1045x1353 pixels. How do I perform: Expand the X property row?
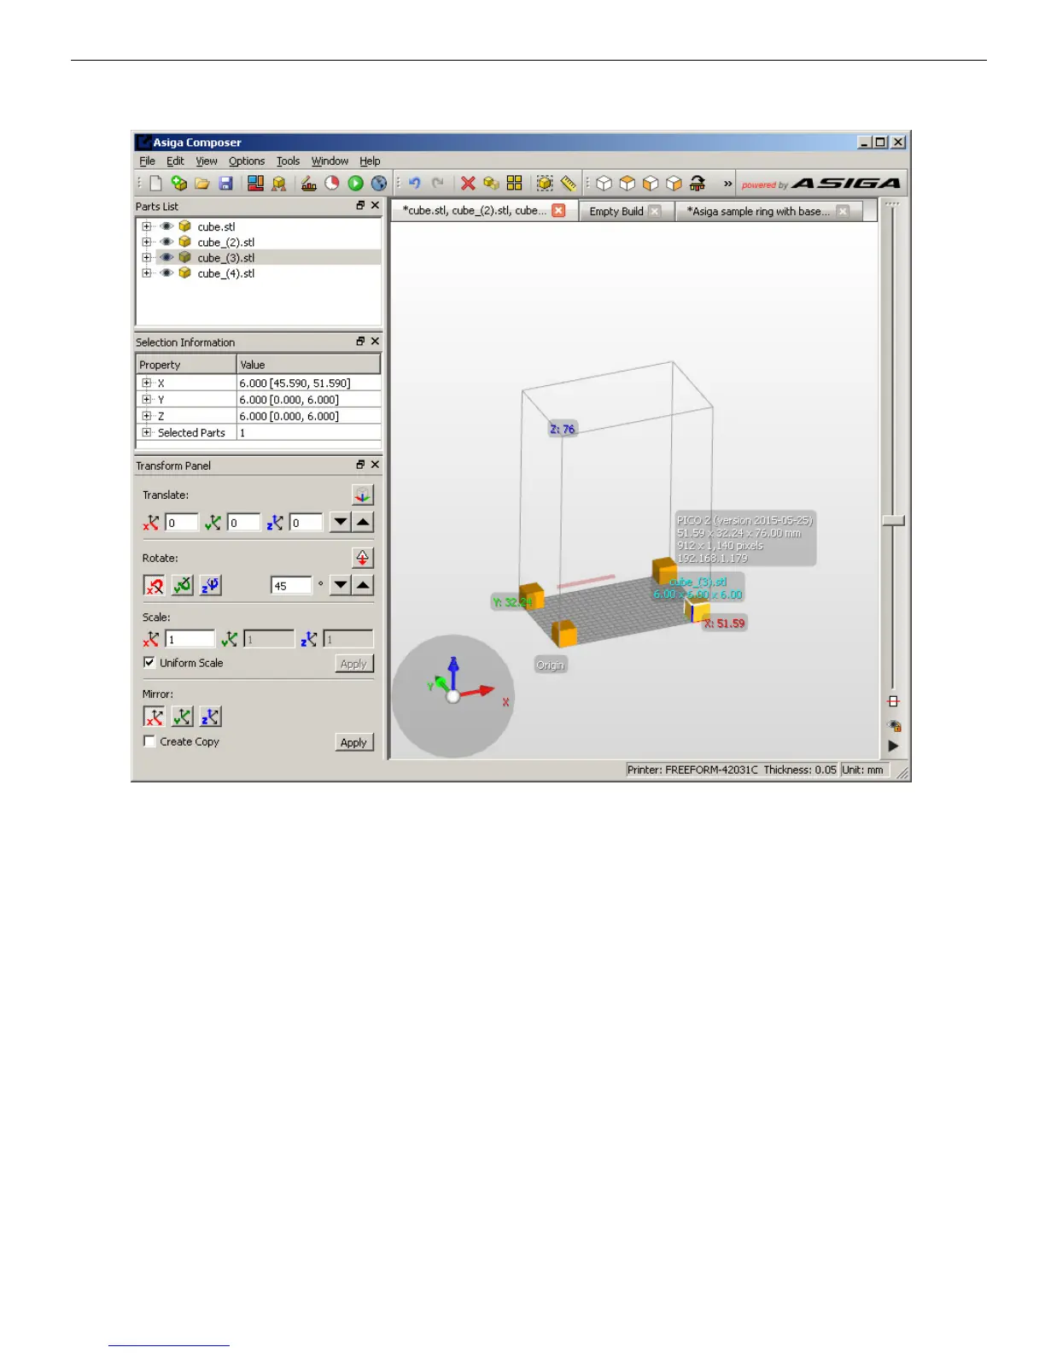(147, 384)
